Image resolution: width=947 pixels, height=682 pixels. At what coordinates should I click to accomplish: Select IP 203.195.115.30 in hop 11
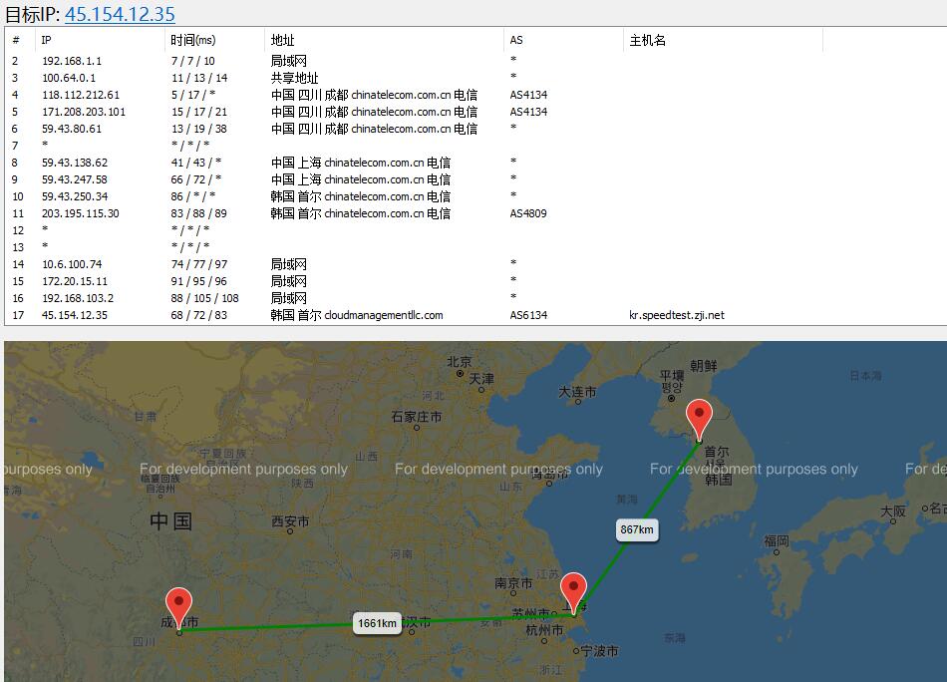81,213
